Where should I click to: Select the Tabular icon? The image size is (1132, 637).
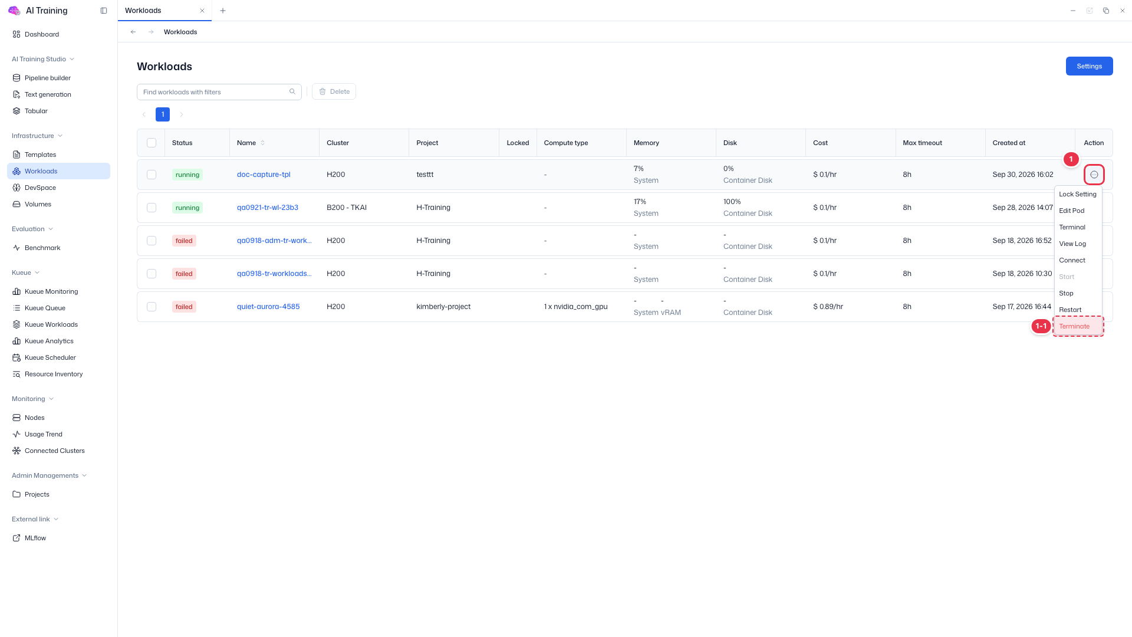coord(17,111)
